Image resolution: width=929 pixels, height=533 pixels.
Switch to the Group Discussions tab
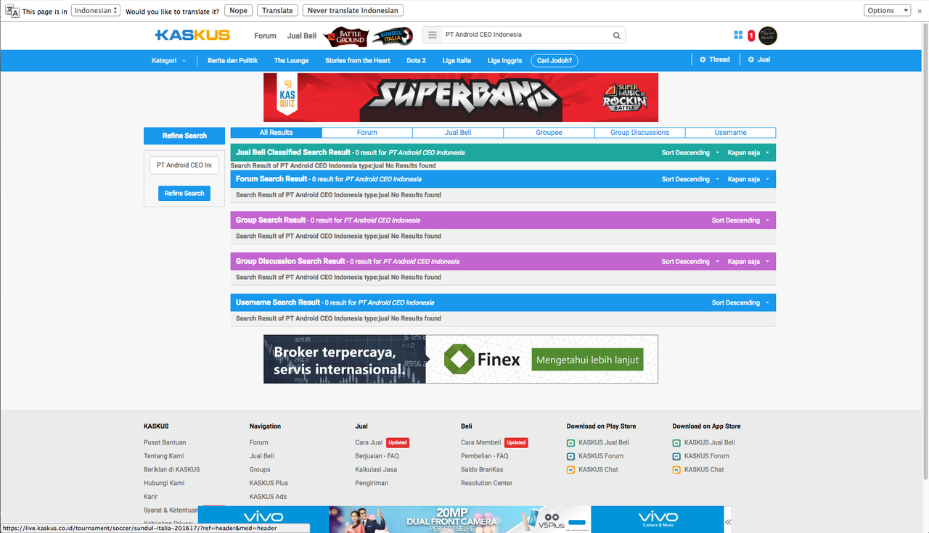pyautogui.click(x=639, y=133)
